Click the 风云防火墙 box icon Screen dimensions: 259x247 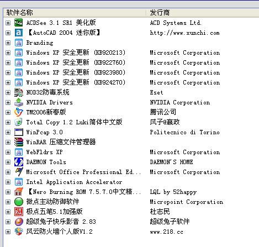19,232
